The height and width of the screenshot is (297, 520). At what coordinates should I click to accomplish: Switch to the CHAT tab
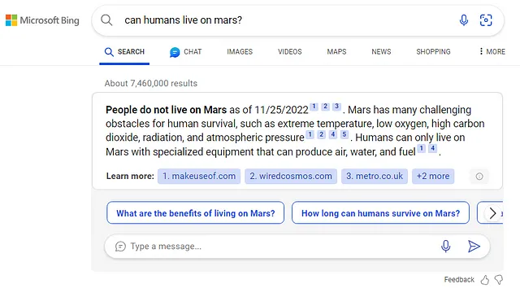[186, 52]
